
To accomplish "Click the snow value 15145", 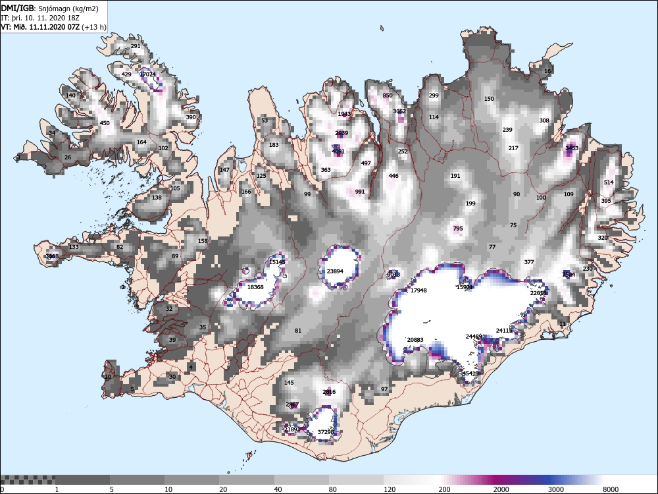I will [277, 262].
